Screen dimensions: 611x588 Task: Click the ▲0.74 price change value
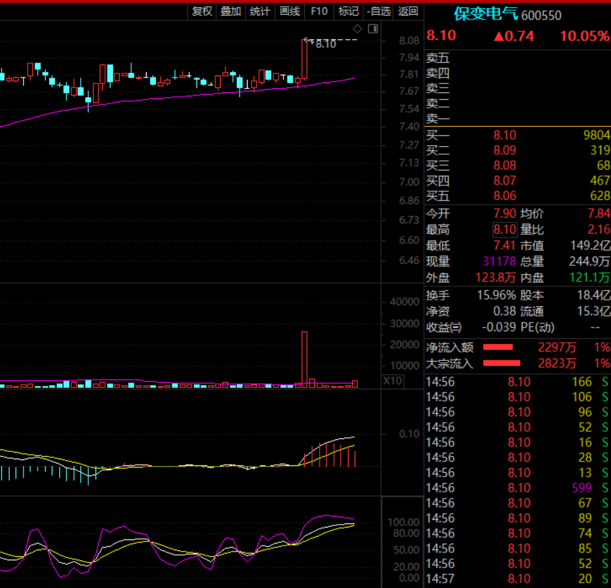tap(513, 36)
